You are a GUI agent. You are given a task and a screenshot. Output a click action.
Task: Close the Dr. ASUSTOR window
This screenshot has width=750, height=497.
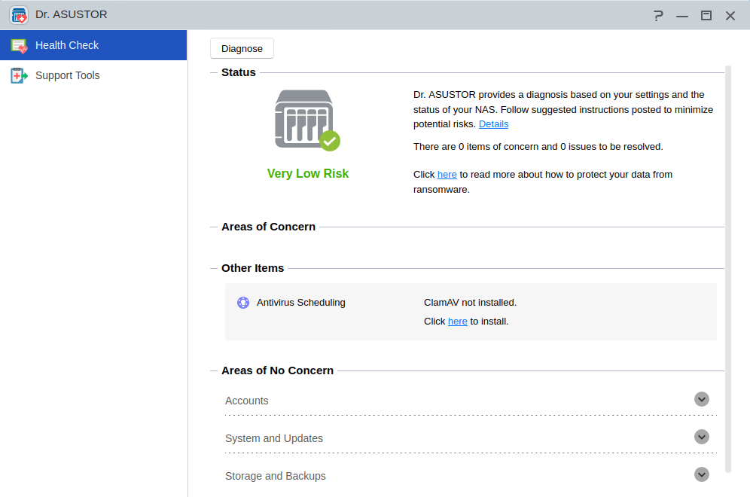coord(730,15)
